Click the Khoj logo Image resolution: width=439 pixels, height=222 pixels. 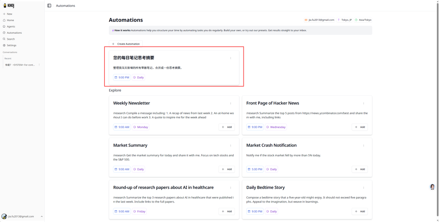click(8, 6)
